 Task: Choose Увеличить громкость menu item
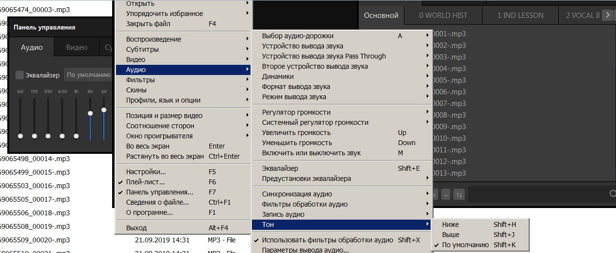point(296,133)
